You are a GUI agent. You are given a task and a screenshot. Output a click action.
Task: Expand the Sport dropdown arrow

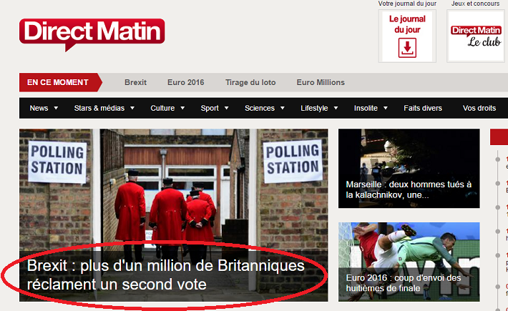point(227,108)
